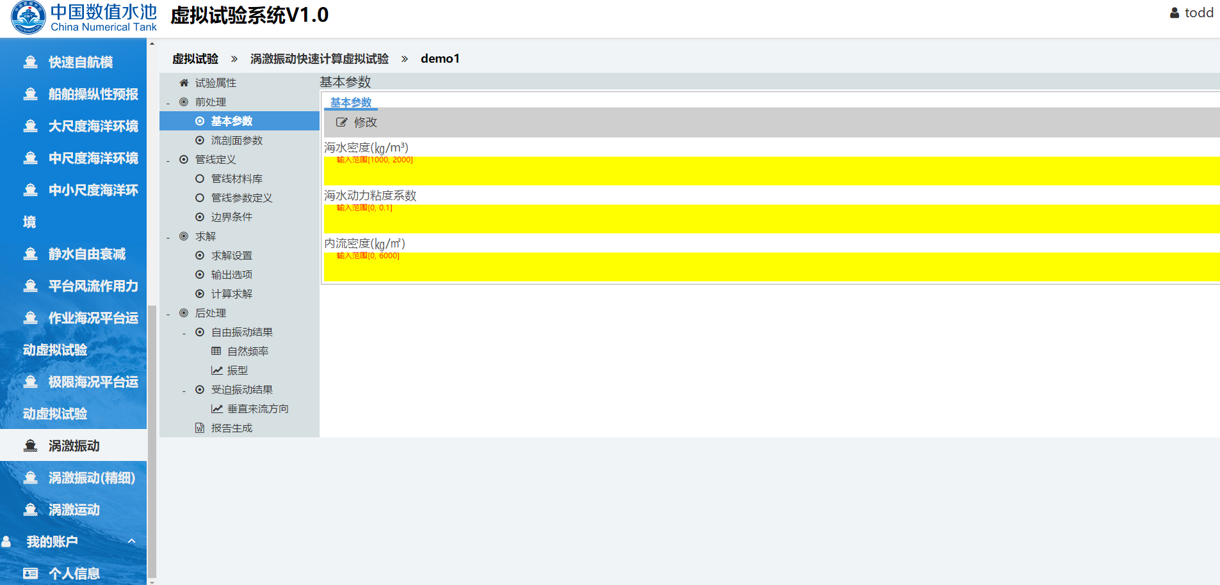The height and width of the screenshot is (585, 1220).
Task: Open 涡激振动(精细) in the sidebar
Action: pyautogui.click(x=92, y=478)
